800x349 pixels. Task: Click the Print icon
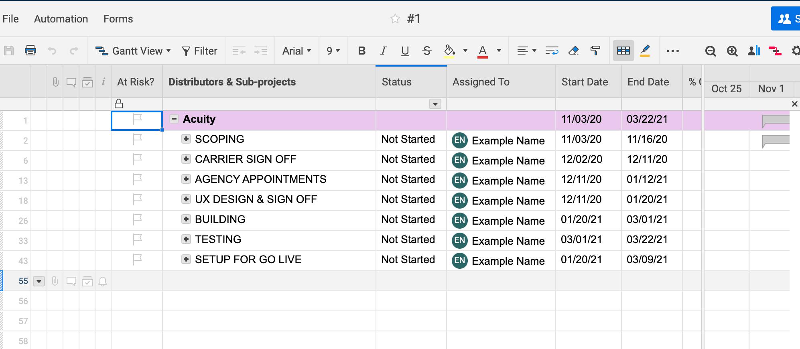click(30, 51)
